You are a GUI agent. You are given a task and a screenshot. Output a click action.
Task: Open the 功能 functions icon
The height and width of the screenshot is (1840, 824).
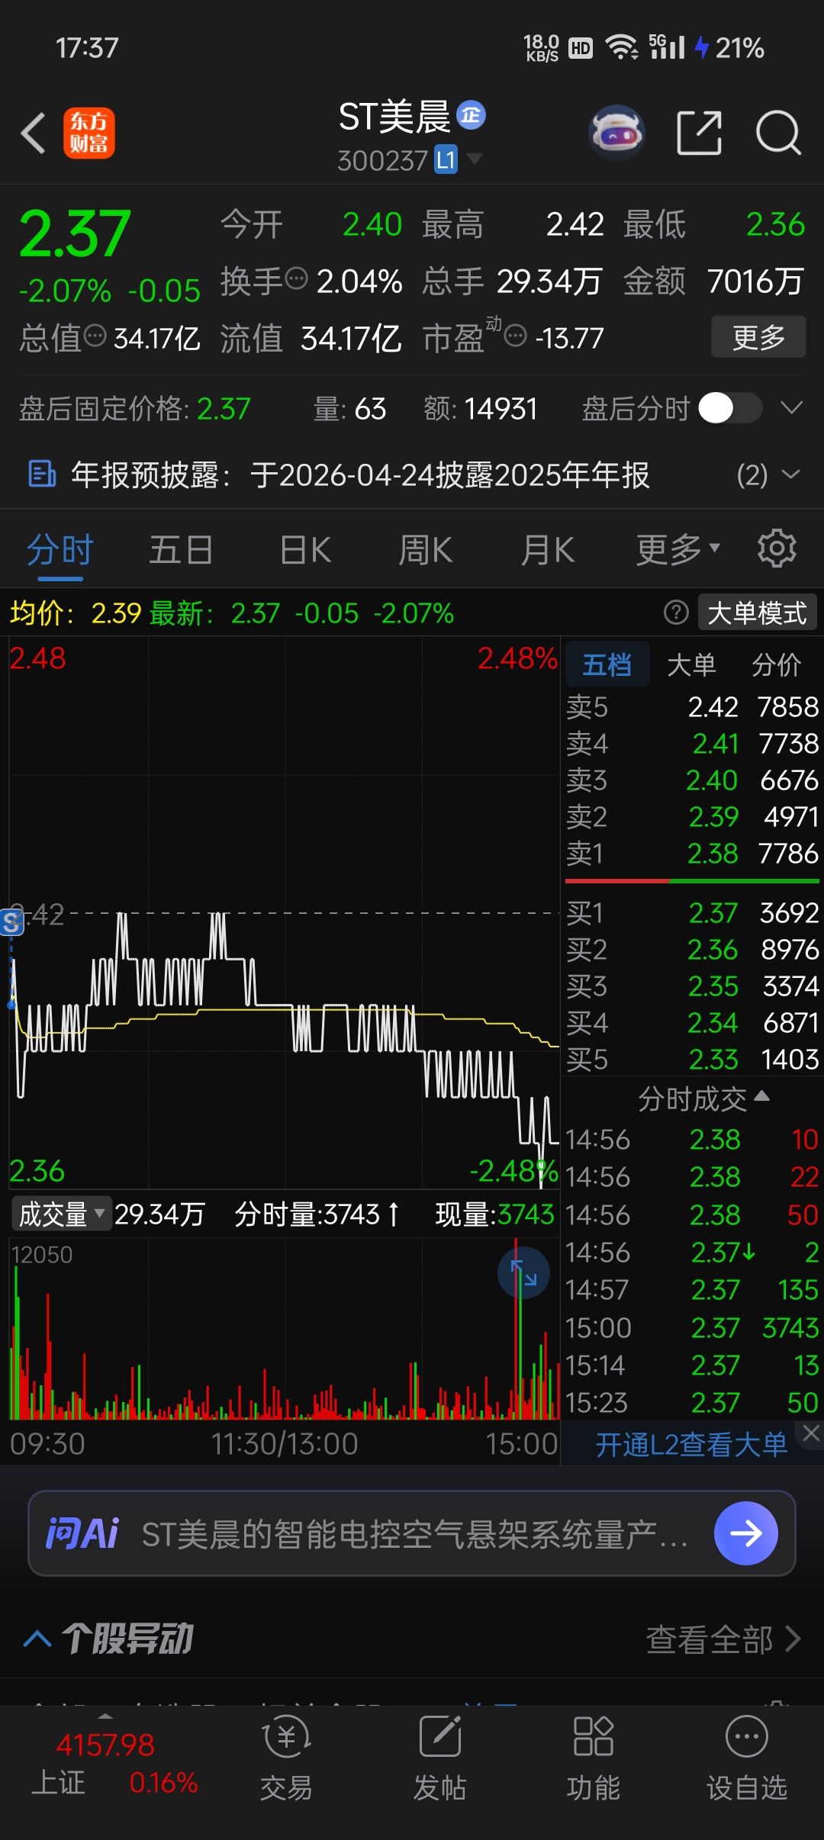(x=594, y=1758)
